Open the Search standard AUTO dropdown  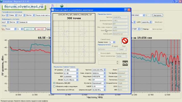click(127, 31)
